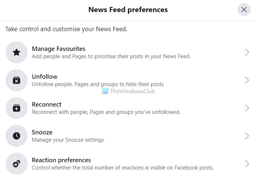Click 'Manage your Snooze settings' text
The height and width of the screenshot is (182, 257).
[68, 140]
